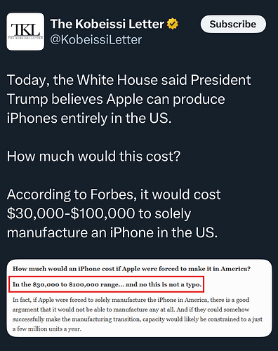278x351 pixels.
Task: Subscribe to The Kobeissi Letter
Action: pyautogui.click(x=233, y=24)
